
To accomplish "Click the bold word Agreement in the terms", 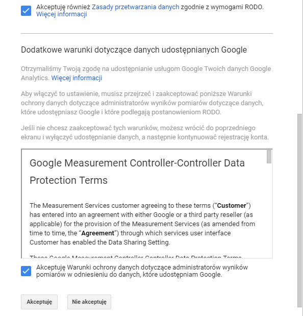I will (97, 233).
